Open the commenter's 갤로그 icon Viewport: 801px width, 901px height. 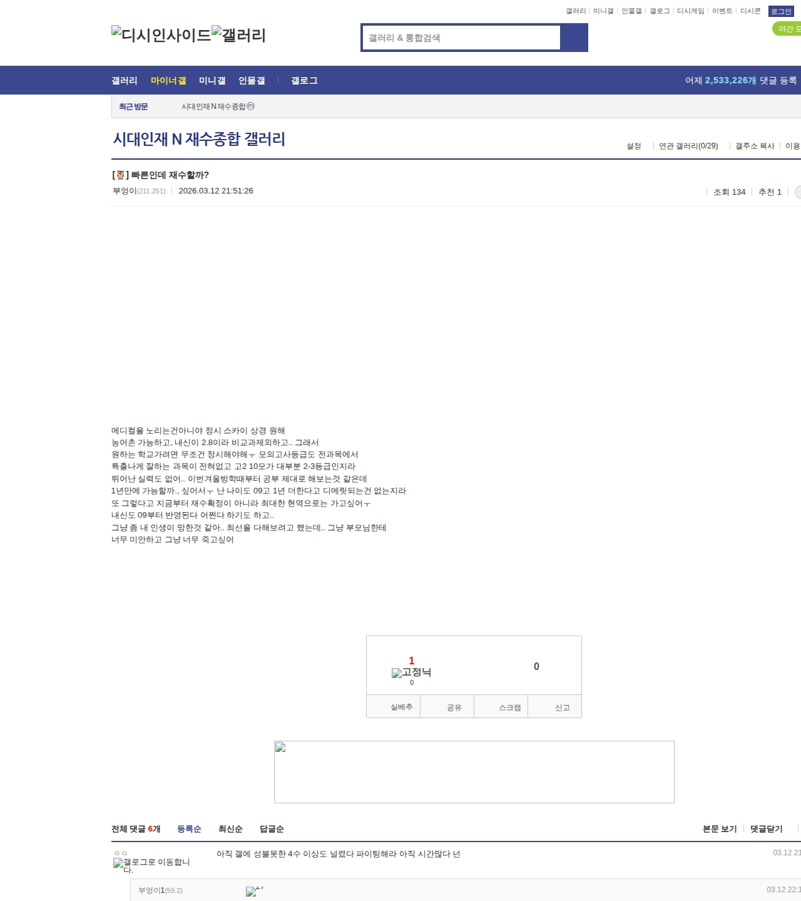click(151, 865)
